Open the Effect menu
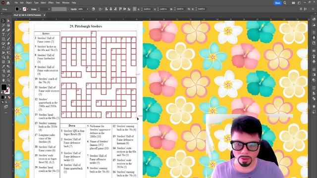The image size is (317, 178). point(51,3)
